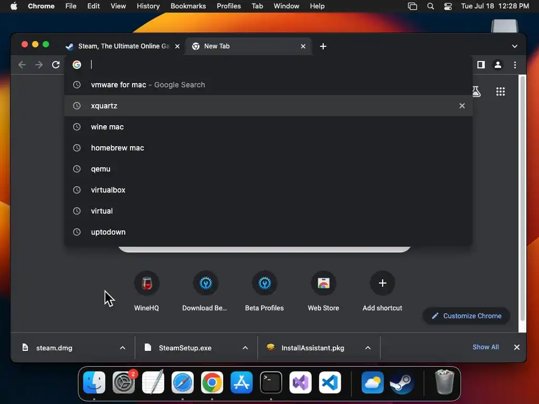
Task: Go forward using the forward arrow
Action: point(39,65)
